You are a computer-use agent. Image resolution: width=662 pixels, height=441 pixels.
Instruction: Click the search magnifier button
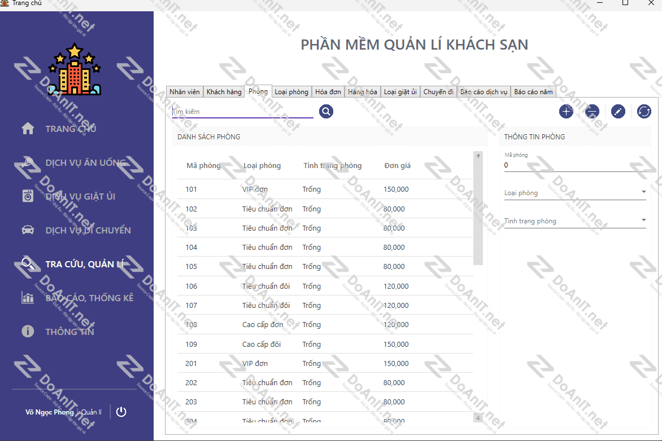click(326, 111)
